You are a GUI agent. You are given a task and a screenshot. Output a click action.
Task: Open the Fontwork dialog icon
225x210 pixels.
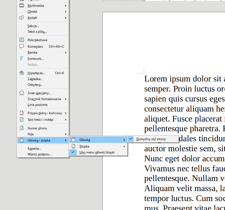point(22,58)
